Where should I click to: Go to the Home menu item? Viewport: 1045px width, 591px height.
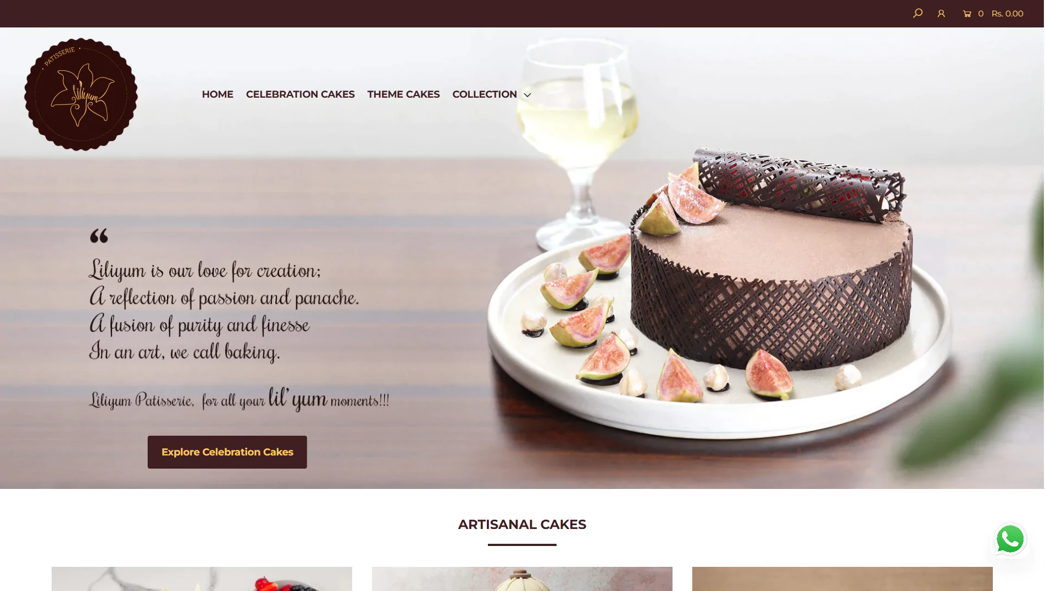(x=218, y=94)
